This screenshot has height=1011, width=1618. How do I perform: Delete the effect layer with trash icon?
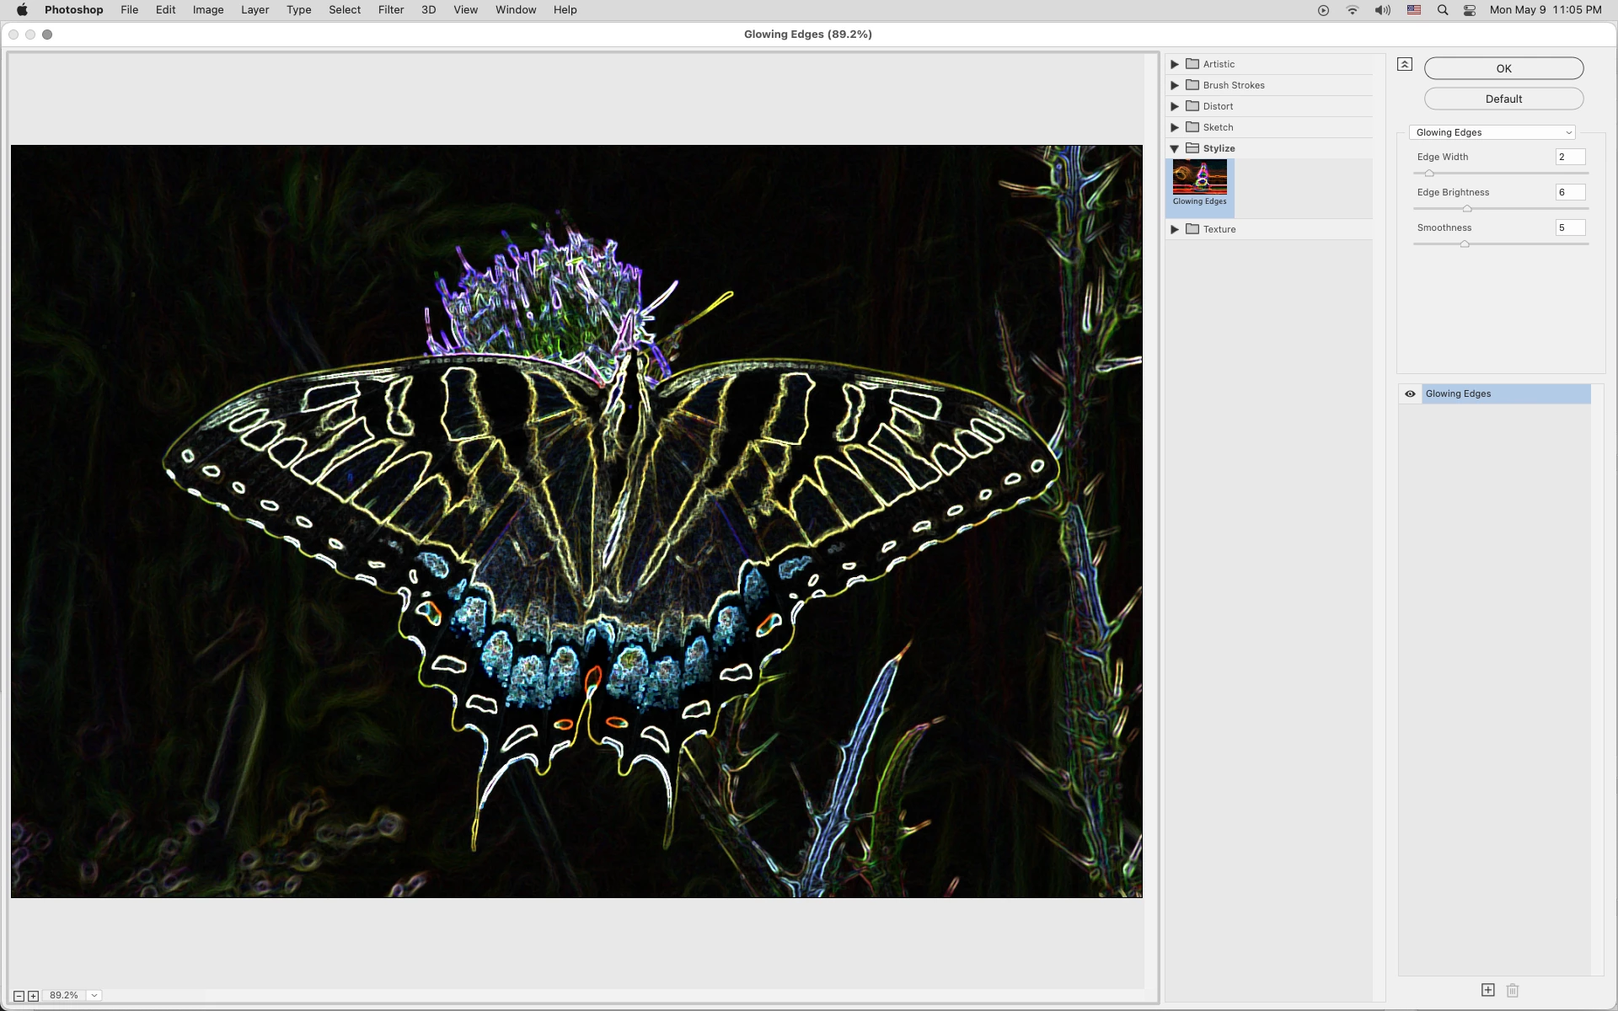1513,990
